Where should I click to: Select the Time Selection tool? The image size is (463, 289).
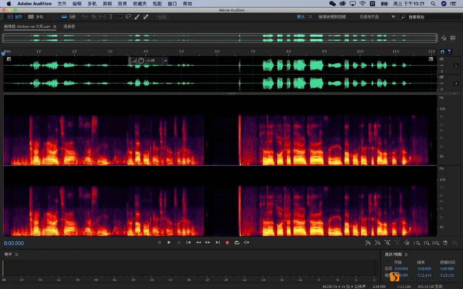click(111, 17)
